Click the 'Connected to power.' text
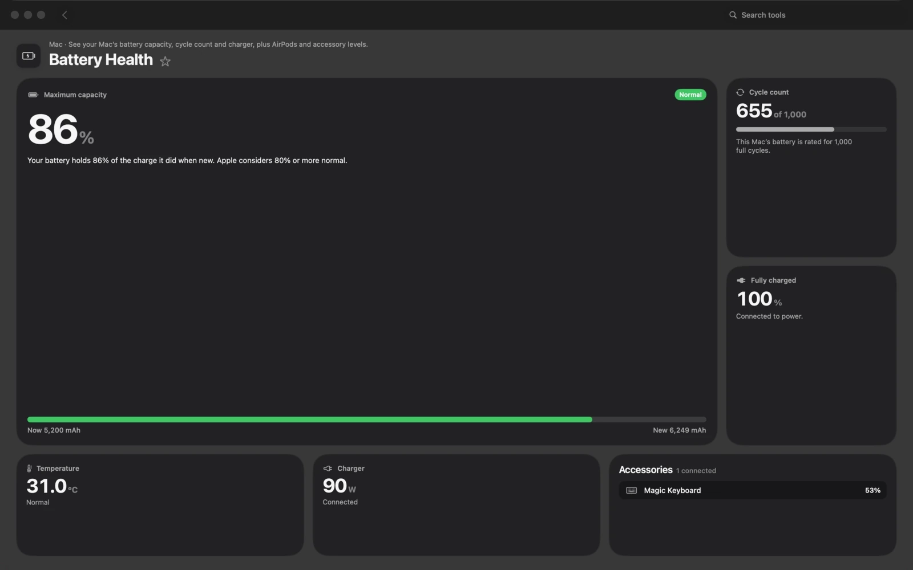The height and width of the screenshot is (570, 913). 769,316
